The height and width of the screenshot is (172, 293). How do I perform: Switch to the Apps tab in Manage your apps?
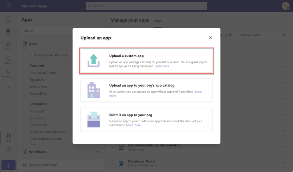click(x=157, y=20)
